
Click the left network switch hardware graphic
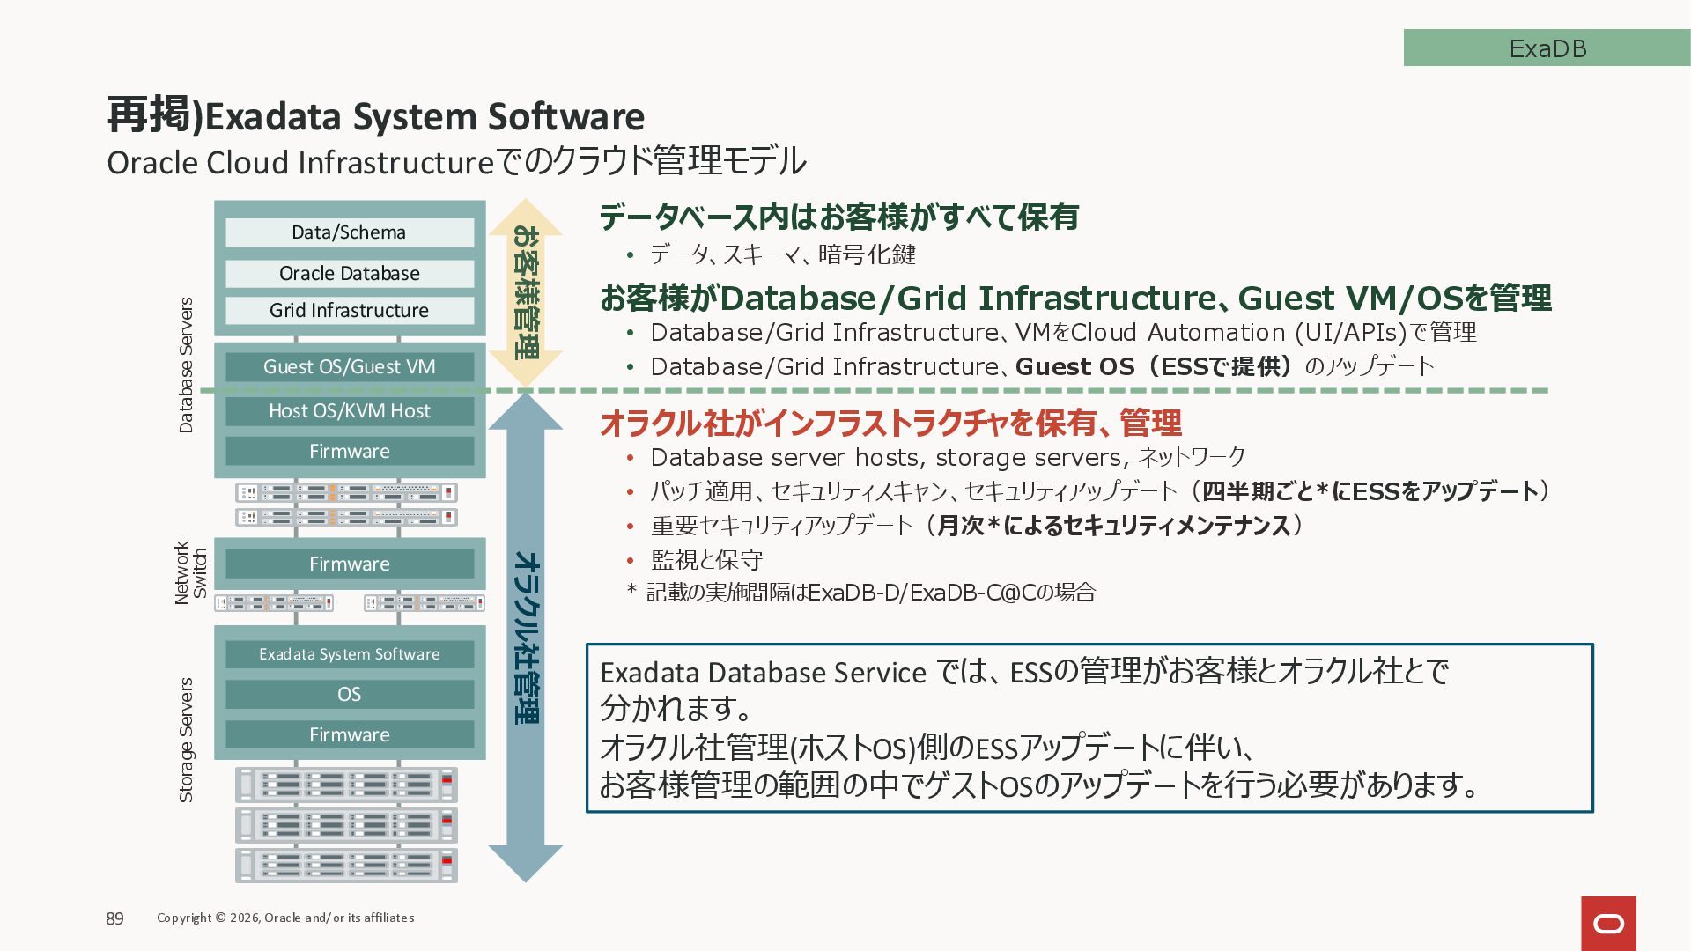(274, 603)
